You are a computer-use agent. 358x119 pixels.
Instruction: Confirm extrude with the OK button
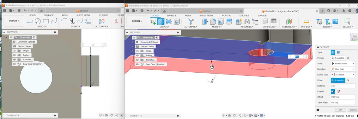point(340,110)
